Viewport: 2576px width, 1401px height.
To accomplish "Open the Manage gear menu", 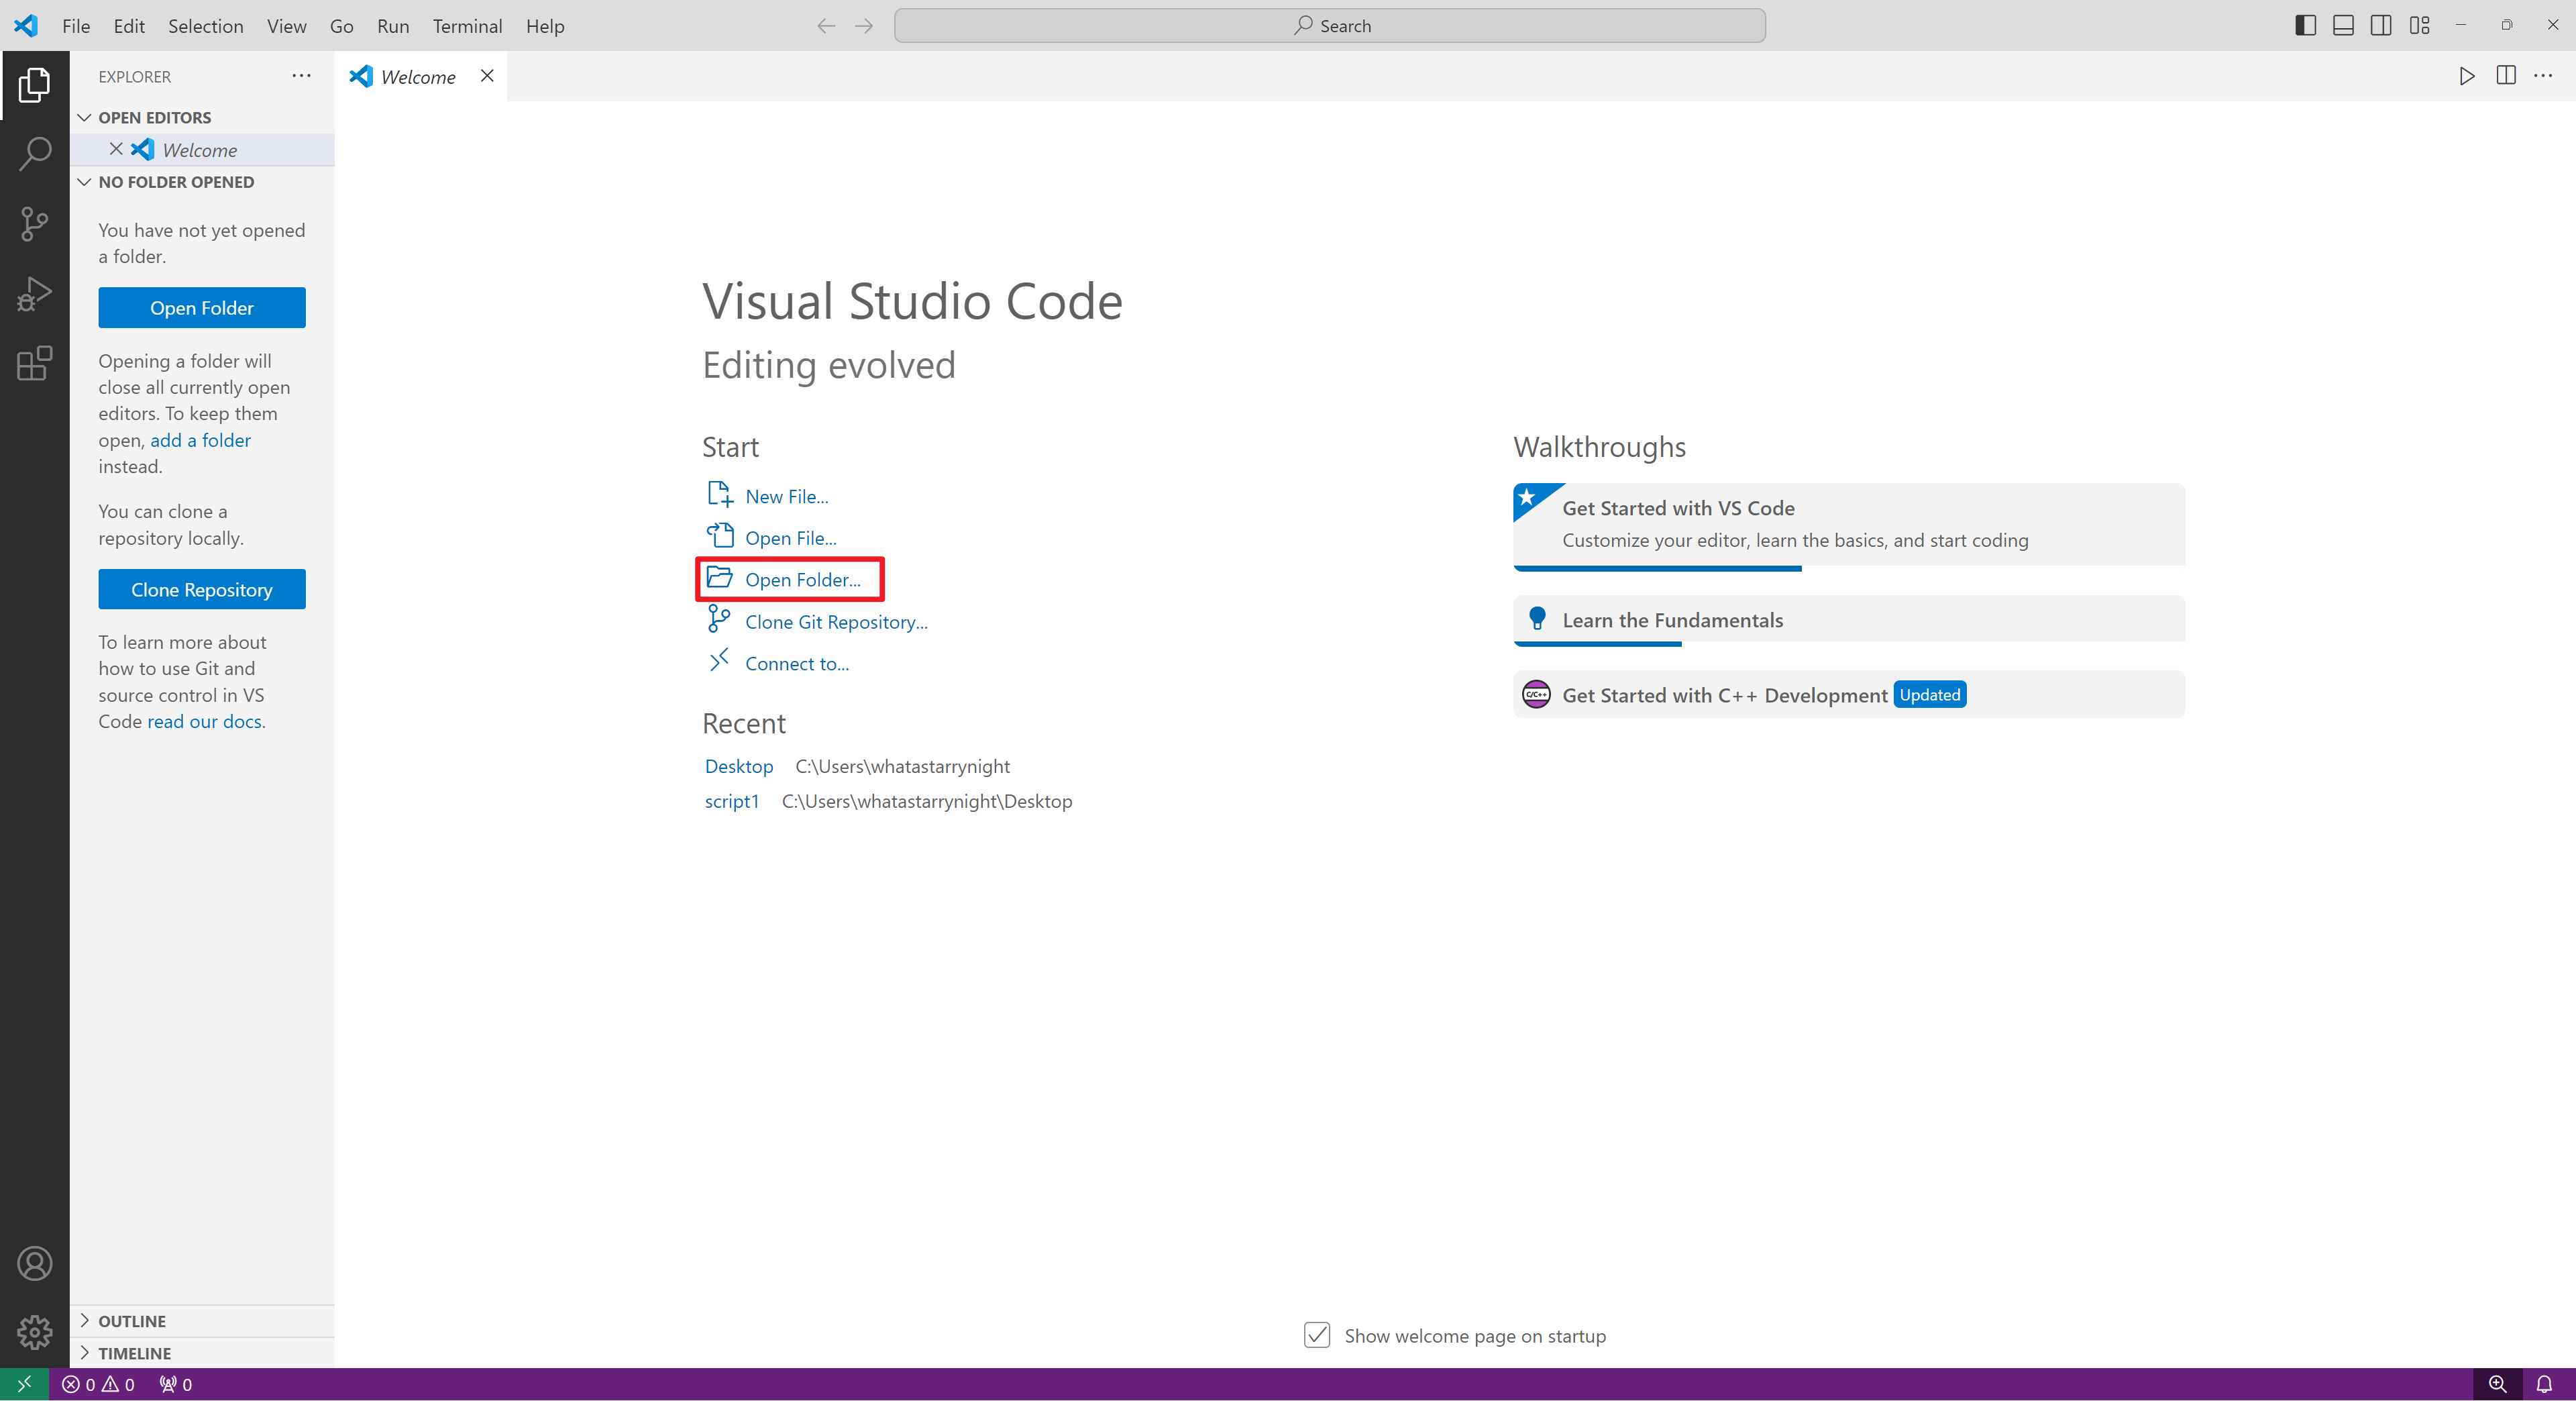I will [x=34, y=1332].
